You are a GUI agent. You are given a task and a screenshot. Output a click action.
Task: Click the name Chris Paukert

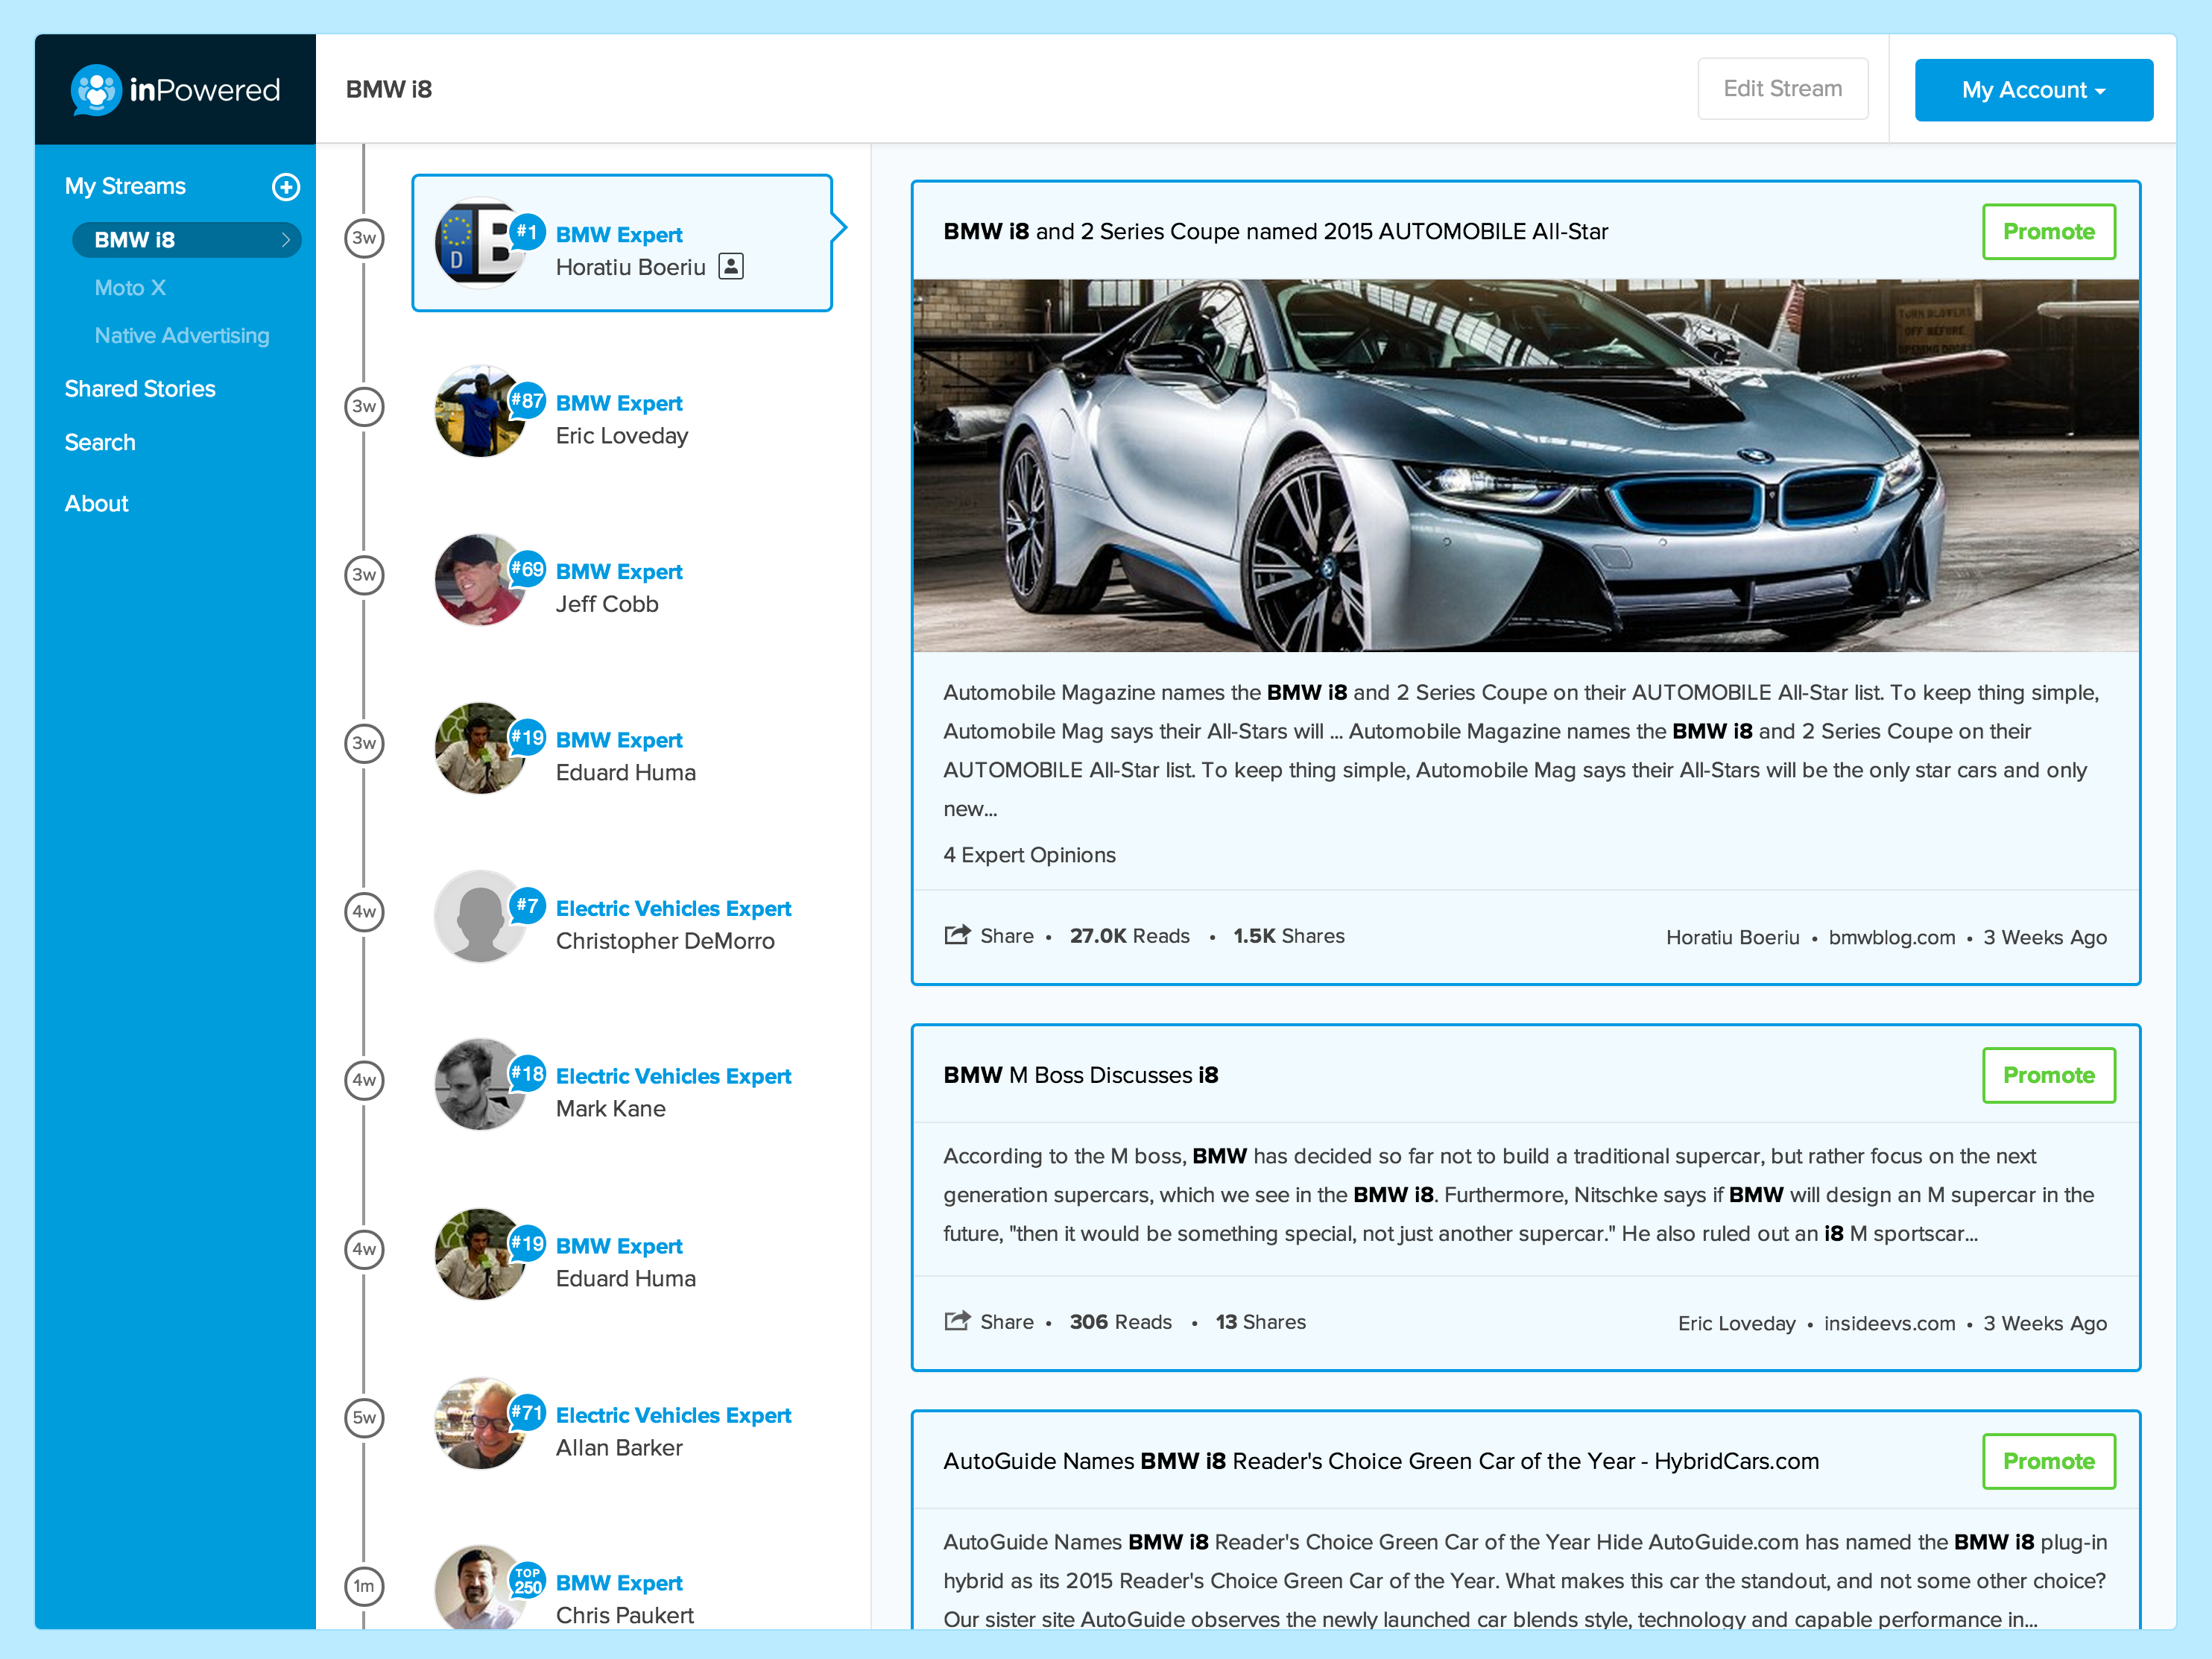tap(624, 1615)
